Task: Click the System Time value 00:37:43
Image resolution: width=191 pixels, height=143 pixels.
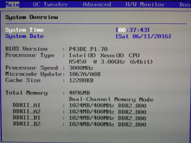Action: point(133,30)
